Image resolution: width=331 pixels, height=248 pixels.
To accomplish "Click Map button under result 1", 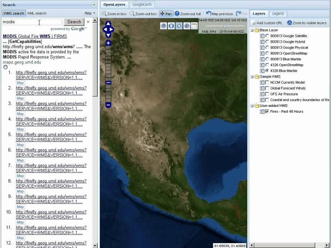I will tap(20, 83).
